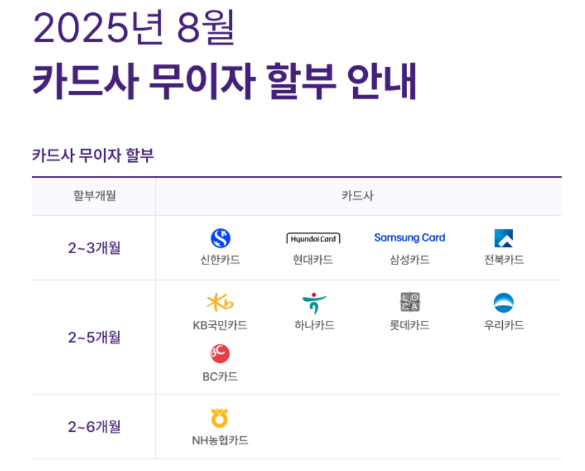Select the 현대카드 label

click(313, 260)
